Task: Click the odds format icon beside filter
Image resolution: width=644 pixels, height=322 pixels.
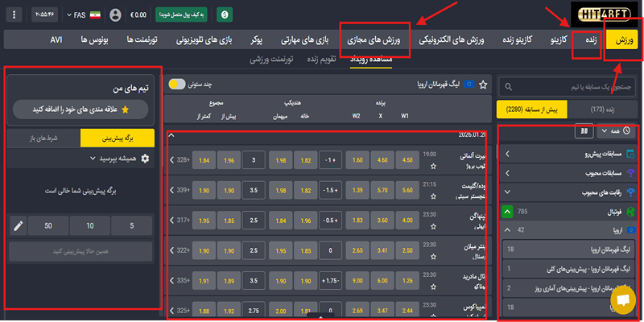Action: [x=584, y=130]
